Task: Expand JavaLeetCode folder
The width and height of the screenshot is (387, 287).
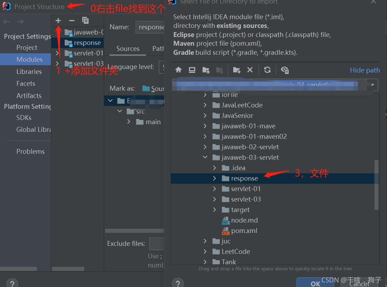Action: (205, 105)
